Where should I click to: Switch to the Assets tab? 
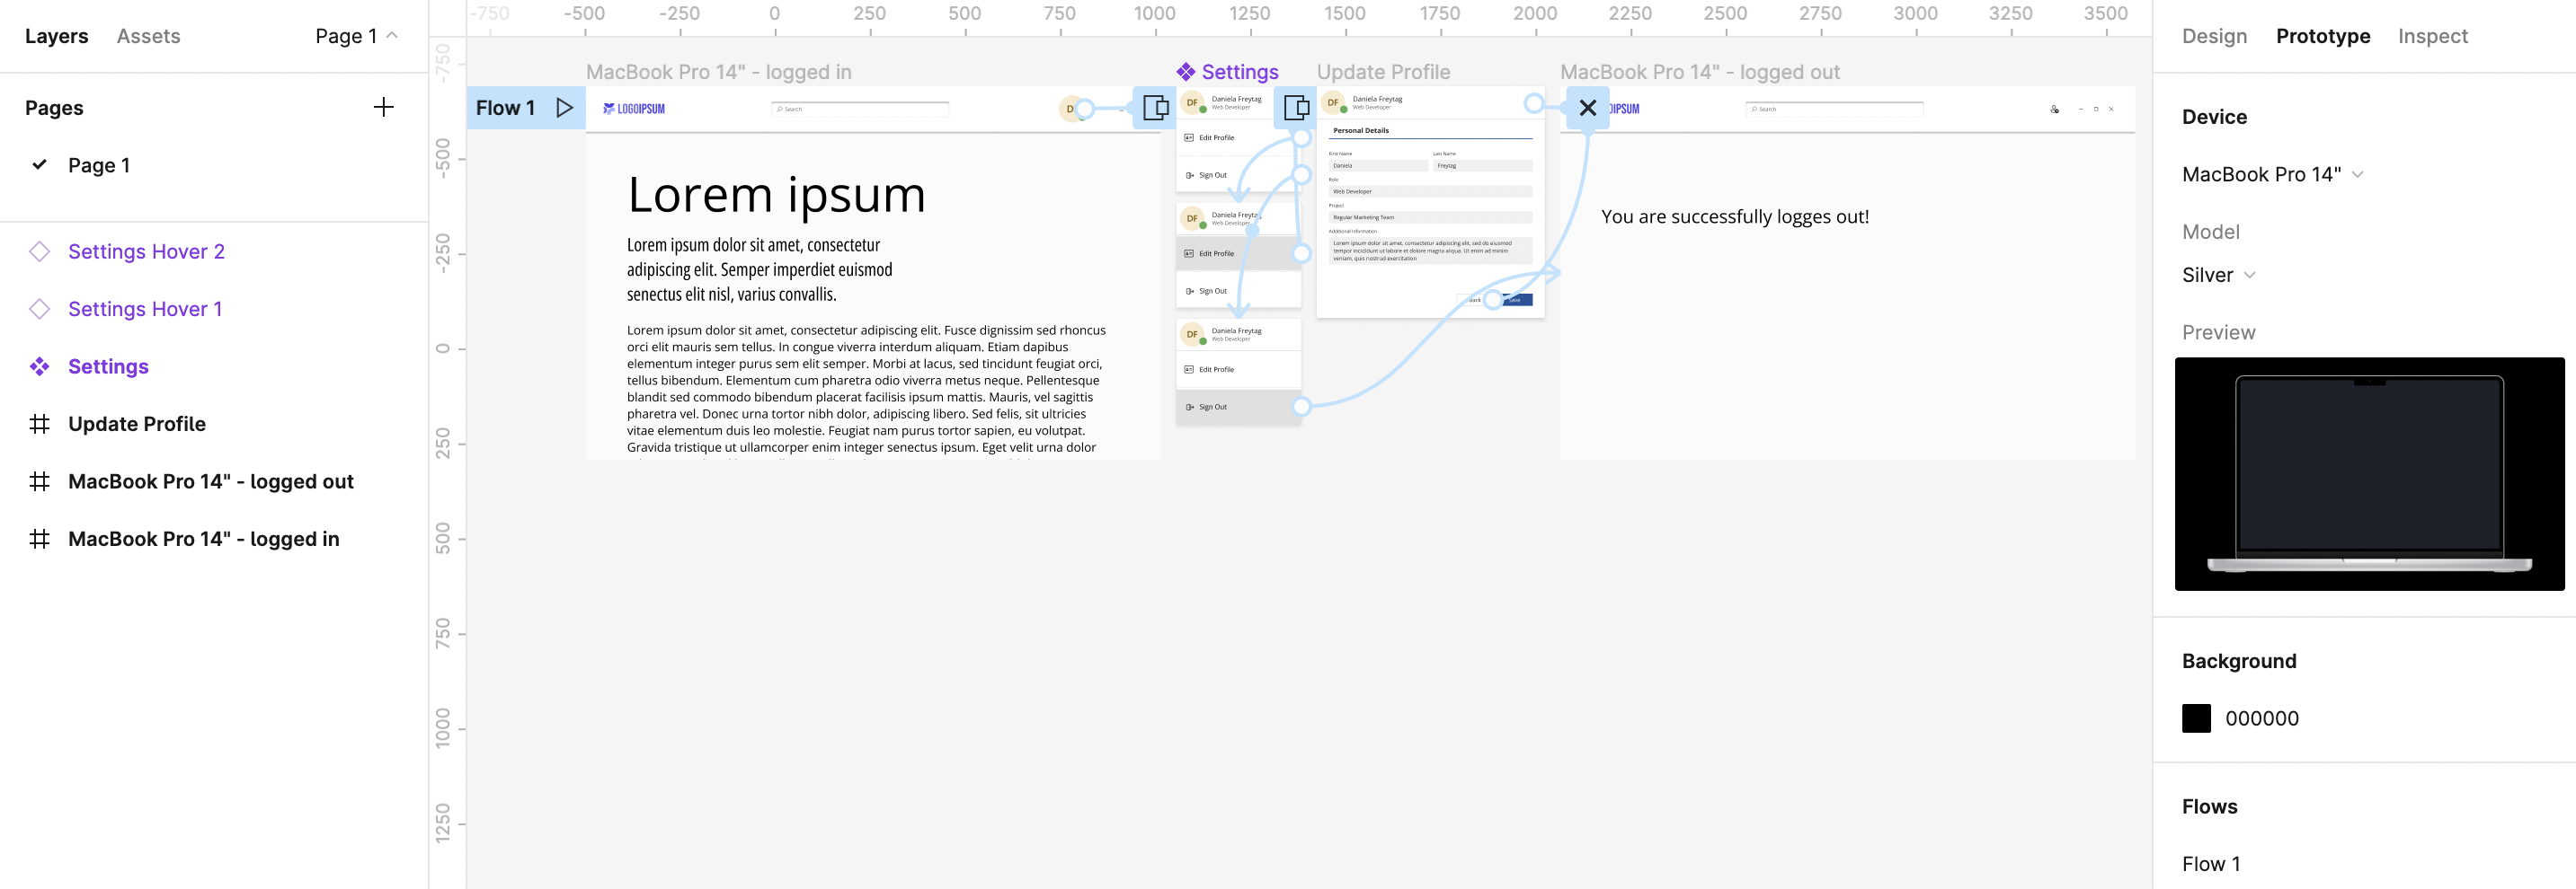coord(148,36)
